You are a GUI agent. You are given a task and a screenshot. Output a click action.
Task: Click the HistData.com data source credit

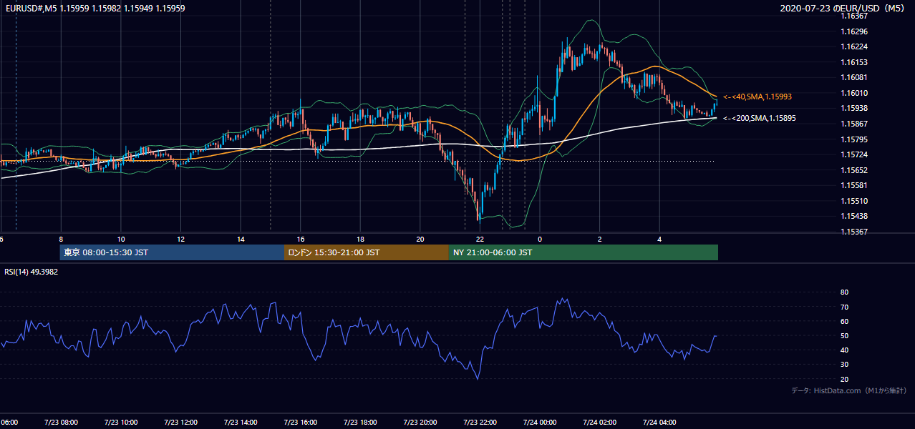click(x=848, y=390)
